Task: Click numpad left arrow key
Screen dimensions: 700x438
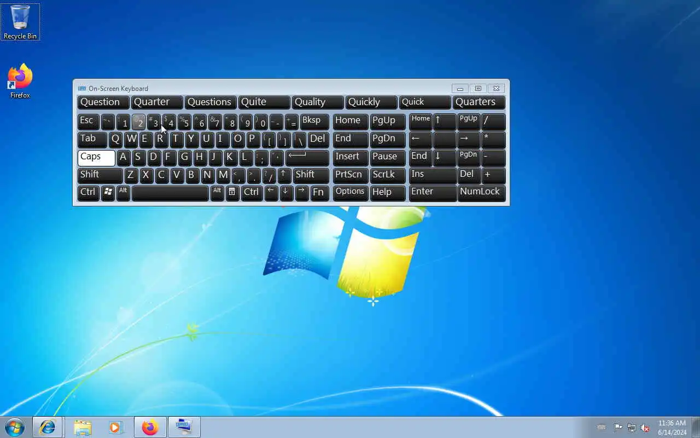Action: [421, 140]
